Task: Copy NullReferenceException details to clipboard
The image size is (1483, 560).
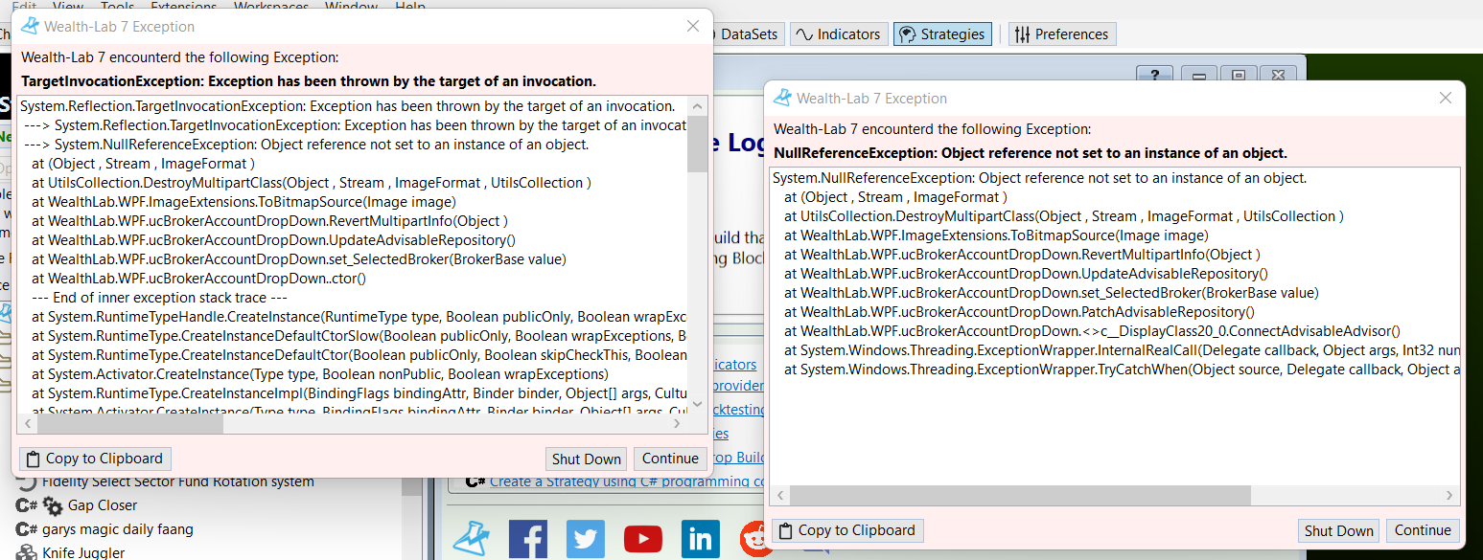Action: [x=847, y=530]
